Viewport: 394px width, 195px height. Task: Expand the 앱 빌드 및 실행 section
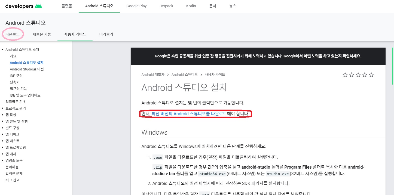[x=2, y=121]
